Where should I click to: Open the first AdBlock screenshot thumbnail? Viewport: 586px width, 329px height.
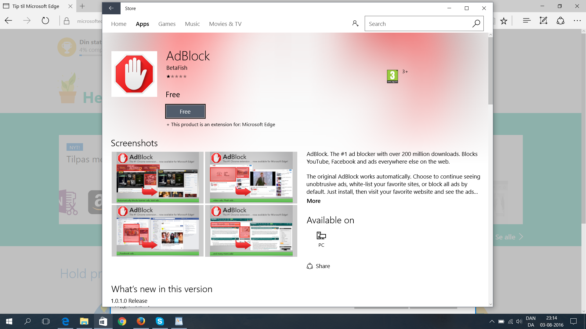pos(157,177)
